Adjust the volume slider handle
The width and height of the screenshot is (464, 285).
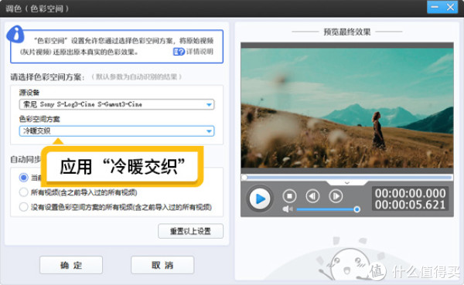[357, 209]
